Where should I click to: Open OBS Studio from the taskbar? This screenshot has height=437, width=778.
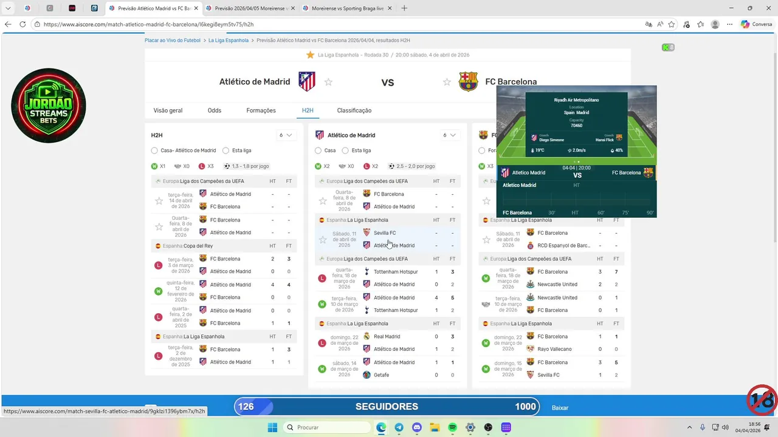point(488,427)
